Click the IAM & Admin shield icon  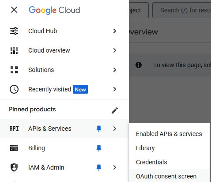[14, 167]
